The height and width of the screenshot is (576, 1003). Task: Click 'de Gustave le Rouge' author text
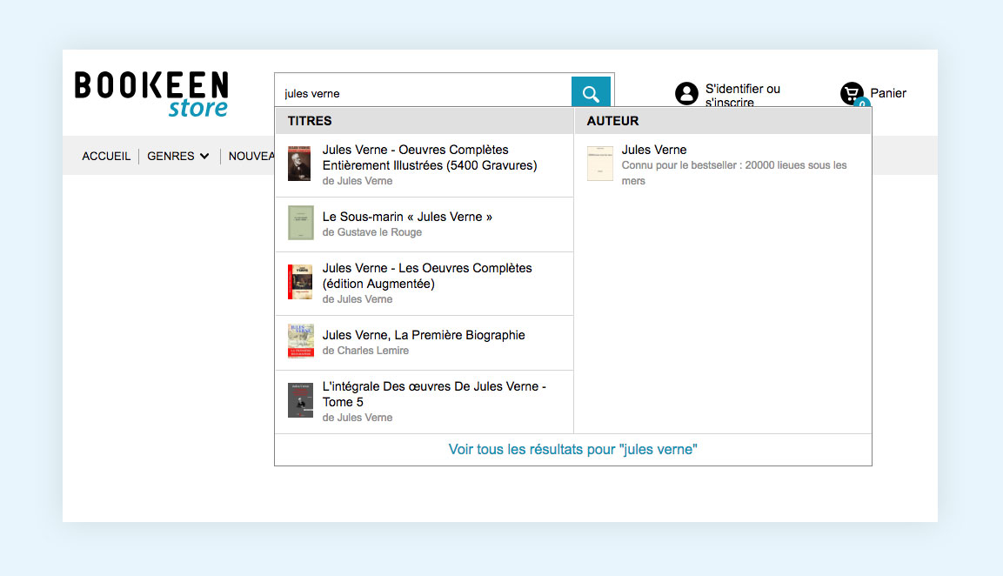(x=371, y=232)
